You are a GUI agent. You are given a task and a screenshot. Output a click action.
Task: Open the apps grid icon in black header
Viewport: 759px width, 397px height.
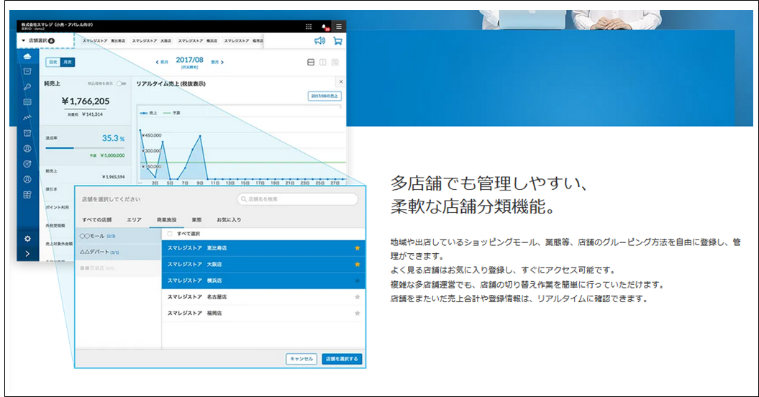(x=309, y=27)
